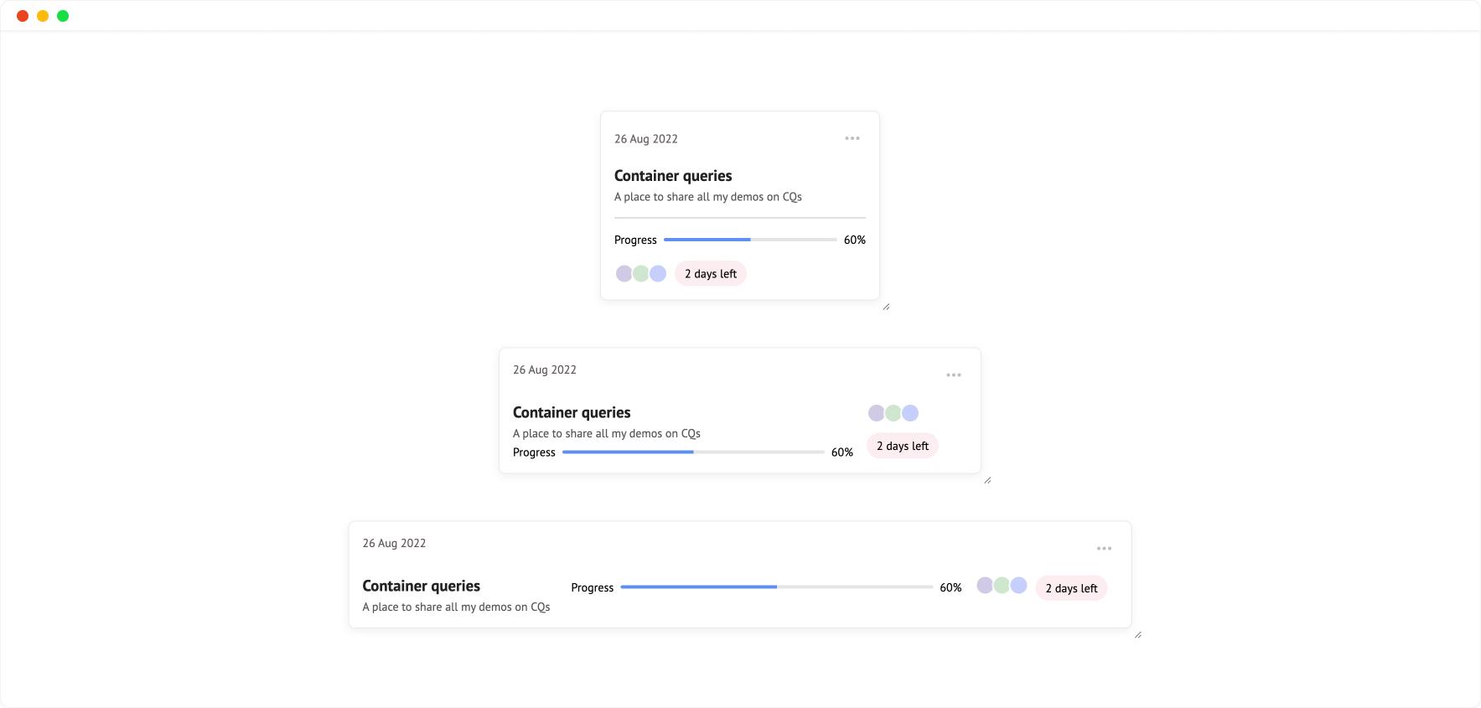
Task: Open the three-dot menu on the bottom card
Action: (x=1104, y=549)
